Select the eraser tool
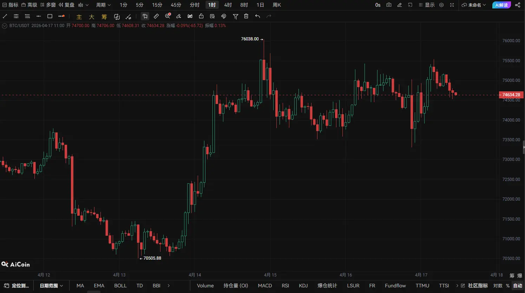The image size is (525, 293). click(179, 16)
